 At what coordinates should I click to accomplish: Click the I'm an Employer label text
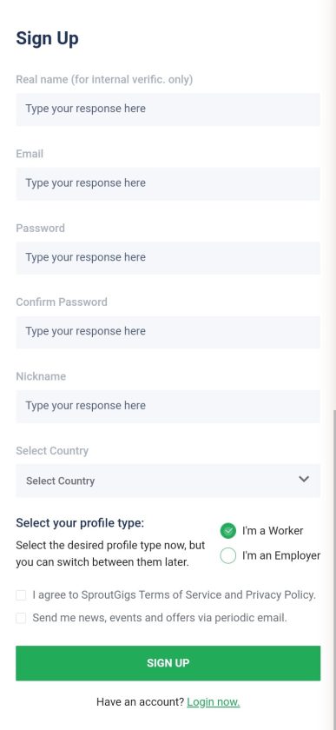(x=281, y=556)
